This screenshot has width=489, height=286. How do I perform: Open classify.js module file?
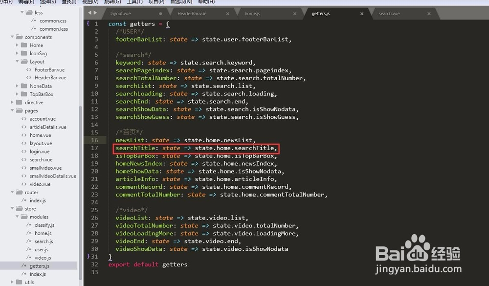click(44, 225)
